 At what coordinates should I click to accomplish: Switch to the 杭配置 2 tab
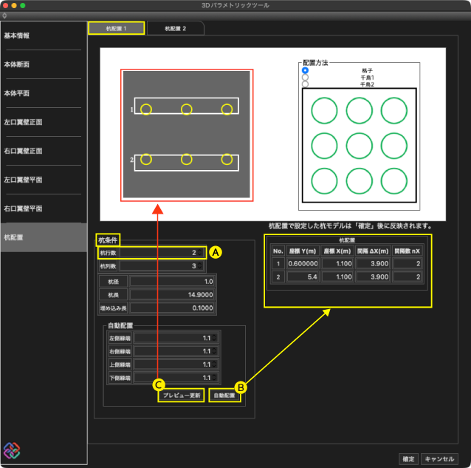coord(175,29)
